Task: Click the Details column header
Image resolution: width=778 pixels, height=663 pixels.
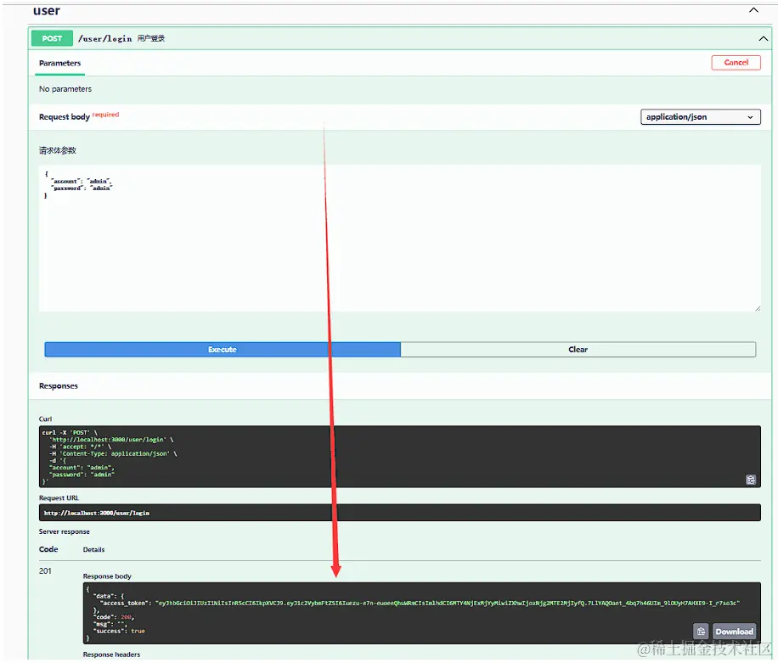Action: point(93,549)
